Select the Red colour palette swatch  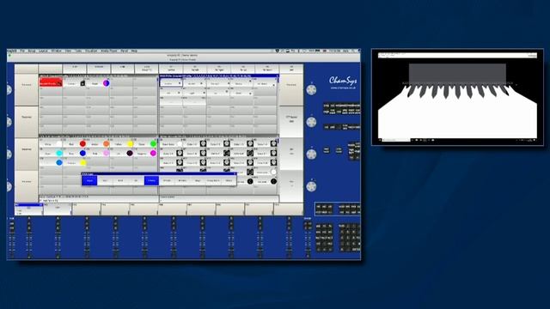click(x=82, y=144)
